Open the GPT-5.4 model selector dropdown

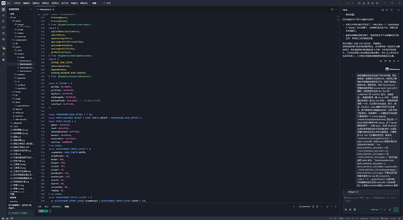[376, 209]
